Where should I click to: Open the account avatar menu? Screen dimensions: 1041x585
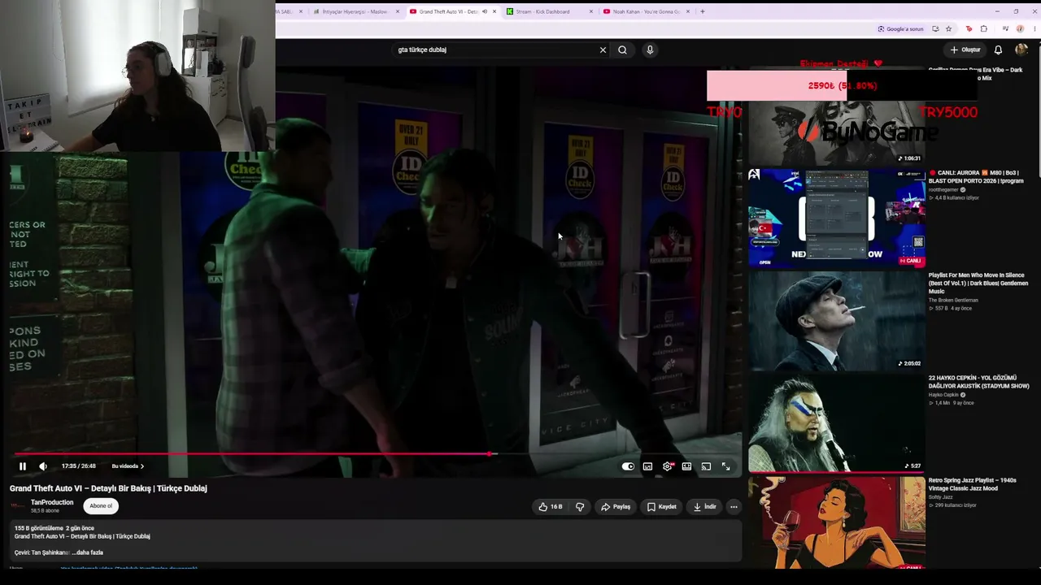coord(1021,50)
